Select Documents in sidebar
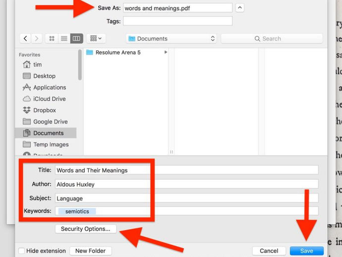Viewport: 342px width, 257px height. 46,133
